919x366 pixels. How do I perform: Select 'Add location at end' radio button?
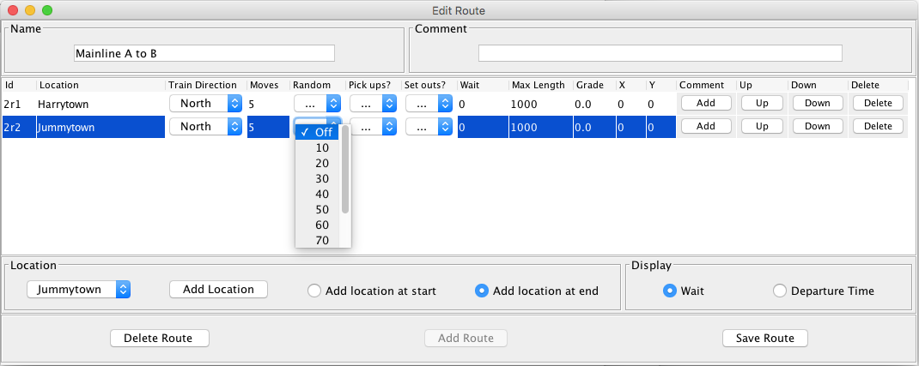(482, 291)
